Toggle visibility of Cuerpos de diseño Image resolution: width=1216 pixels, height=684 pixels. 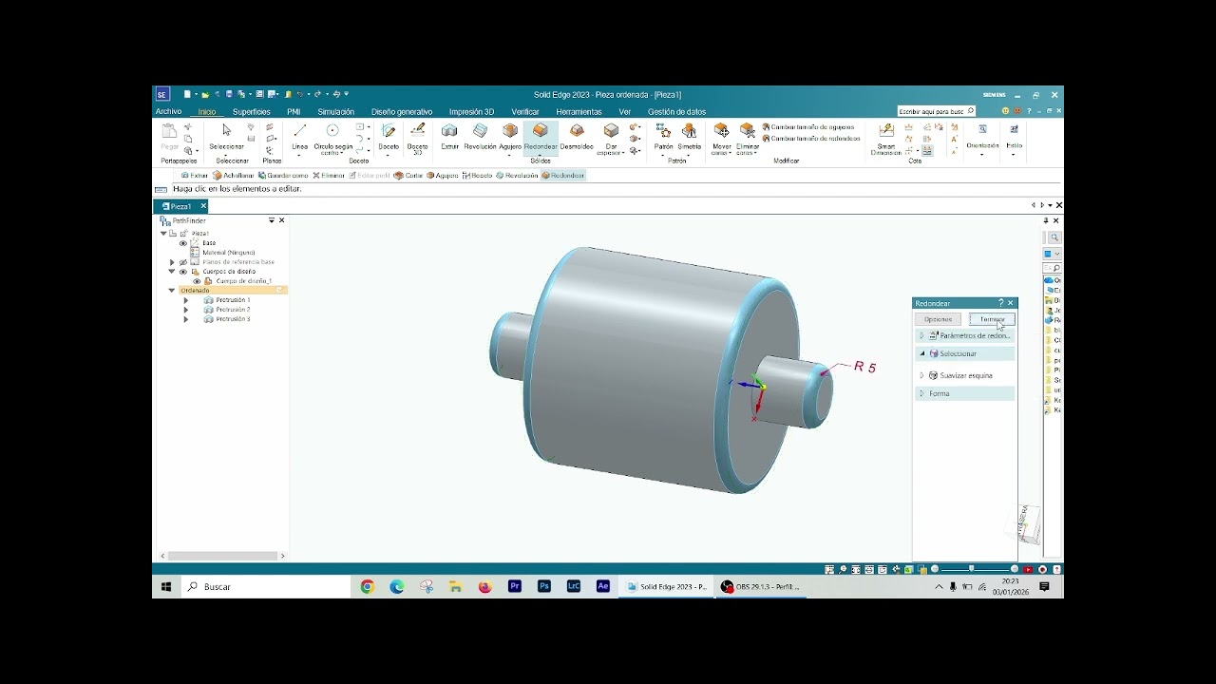[x=183, y=272]
